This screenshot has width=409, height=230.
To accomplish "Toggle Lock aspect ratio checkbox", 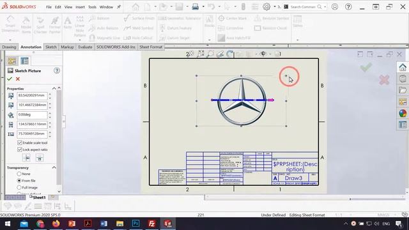I will click(20, 149).
